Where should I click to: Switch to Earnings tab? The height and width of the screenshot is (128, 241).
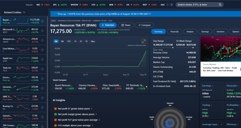pos(205,32)
